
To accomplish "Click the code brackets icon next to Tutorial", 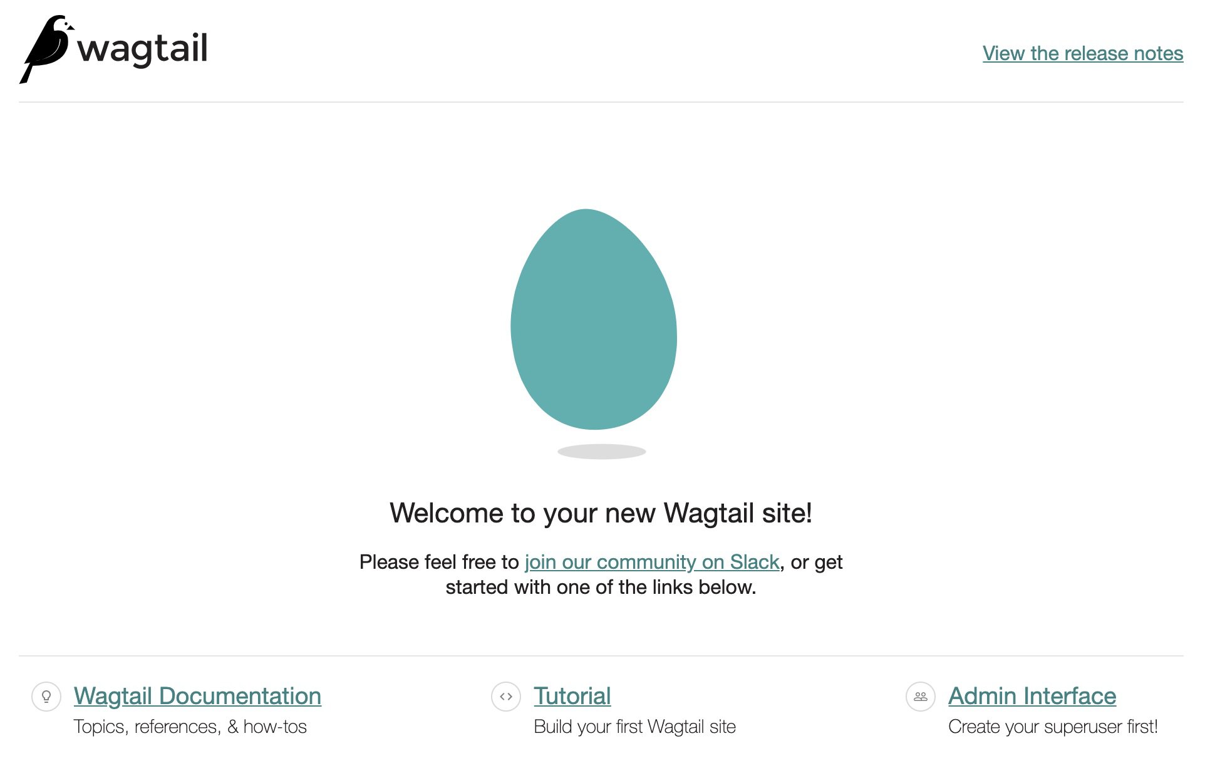I will [x=507, y=695].
